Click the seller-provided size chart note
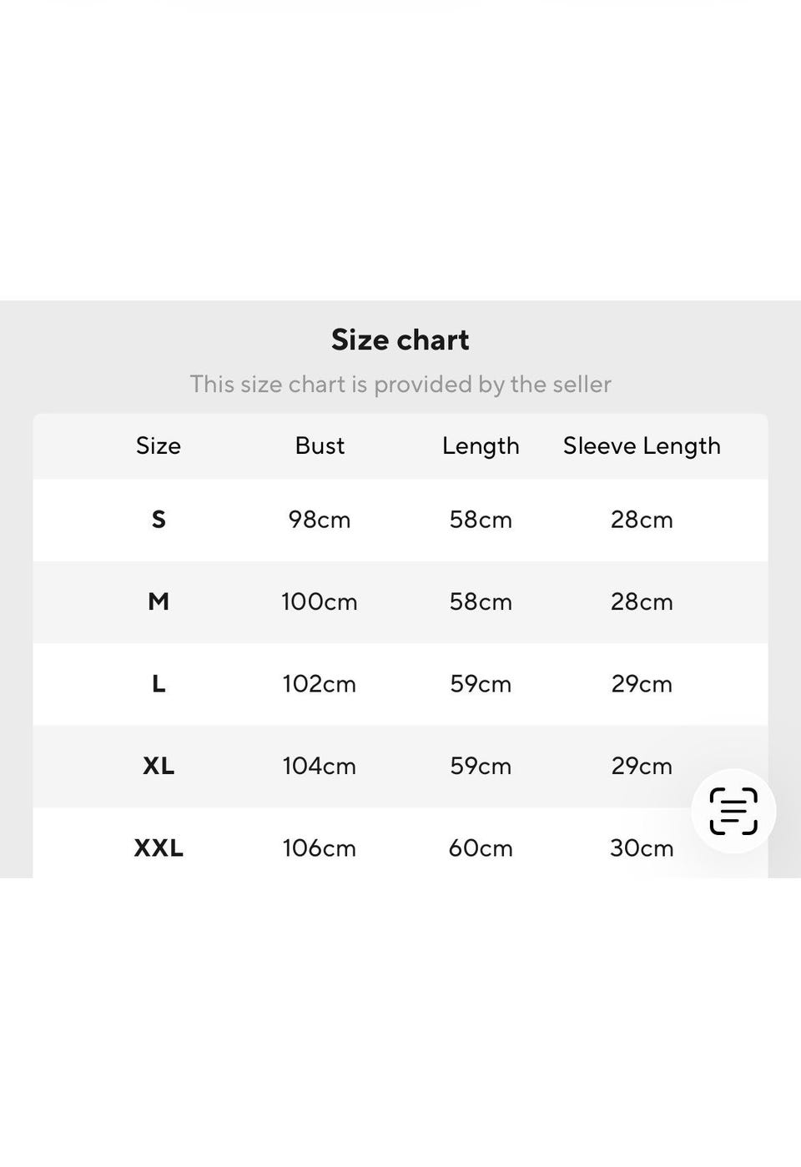Screen dimensions: 801x1167 point(400,384)
